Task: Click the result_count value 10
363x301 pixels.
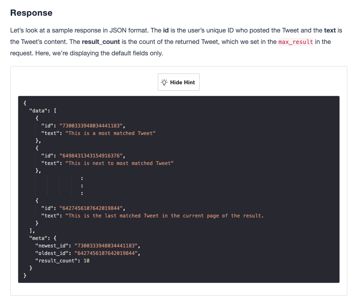Action: pyautogui.click(x=87, y=261)
